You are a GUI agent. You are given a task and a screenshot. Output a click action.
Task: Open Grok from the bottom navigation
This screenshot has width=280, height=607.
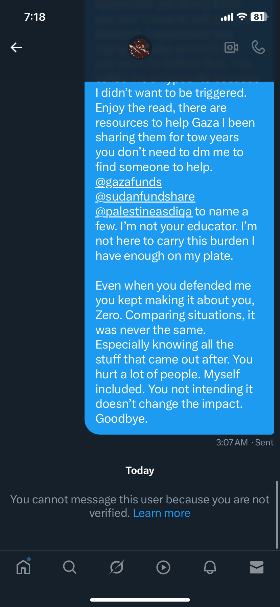point(117,567)
